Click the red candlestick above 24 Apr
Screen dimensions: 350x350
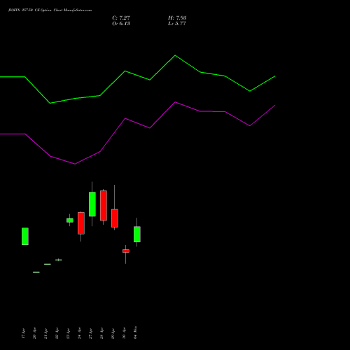pyautogui.click(x=81, y=223)
